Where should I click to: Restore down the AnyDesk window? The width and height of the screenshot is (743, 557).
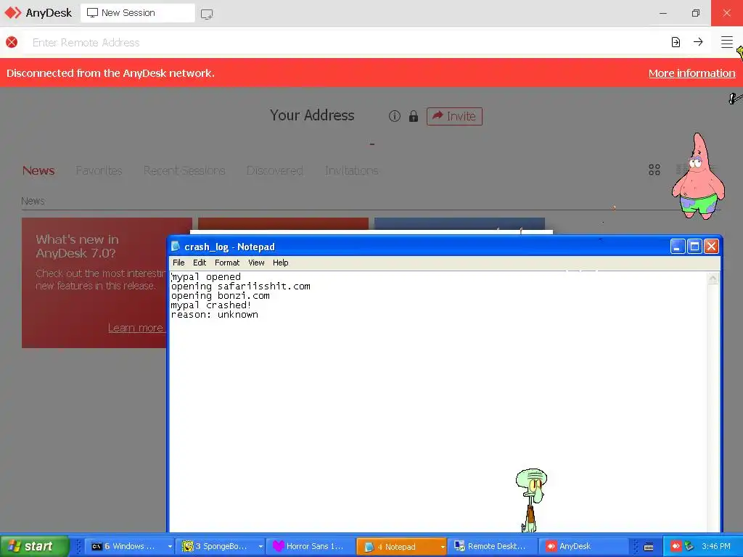(x=695, y=13)
